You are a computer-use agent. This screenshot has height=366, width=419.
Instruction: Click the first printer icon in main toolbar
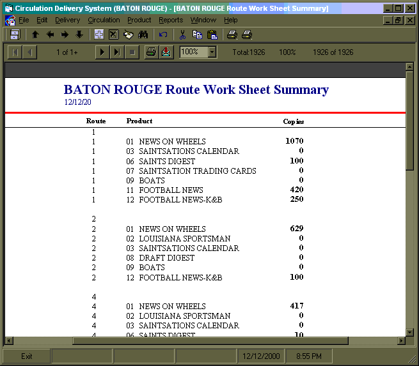coord(232,34)
